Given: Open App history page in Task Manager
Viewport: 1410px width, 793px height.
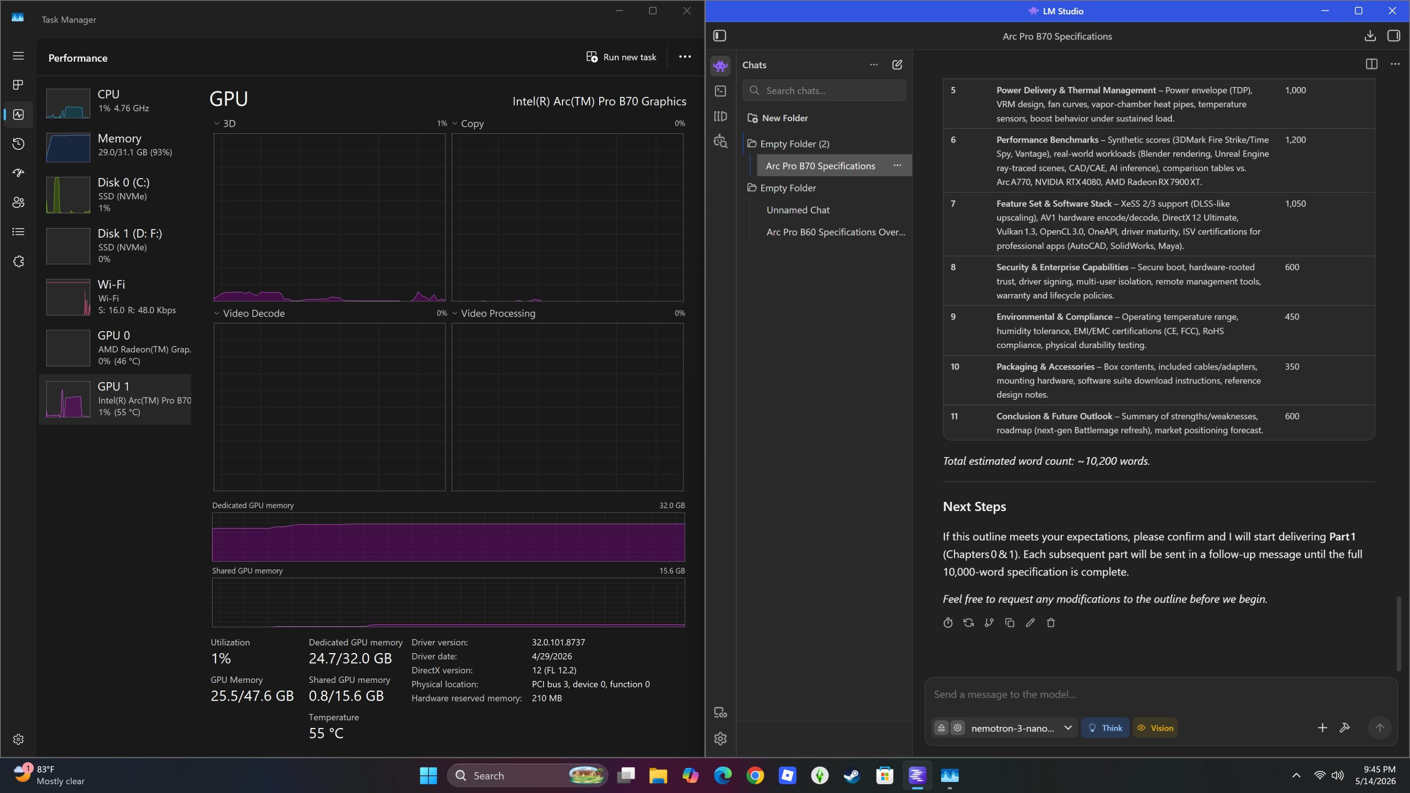Looking at the screenshot, I should click(x=18, y=144).
